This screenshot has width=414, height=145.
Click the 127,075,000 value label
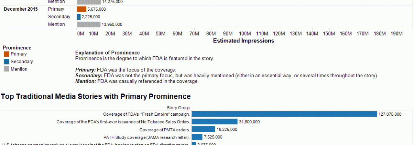[390, 114]
